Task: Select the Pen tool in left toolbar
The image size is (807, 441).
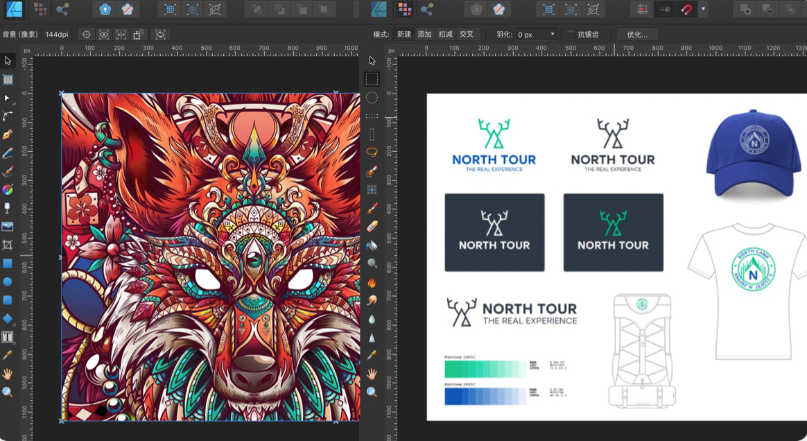Action: click(x=8, y=135)
